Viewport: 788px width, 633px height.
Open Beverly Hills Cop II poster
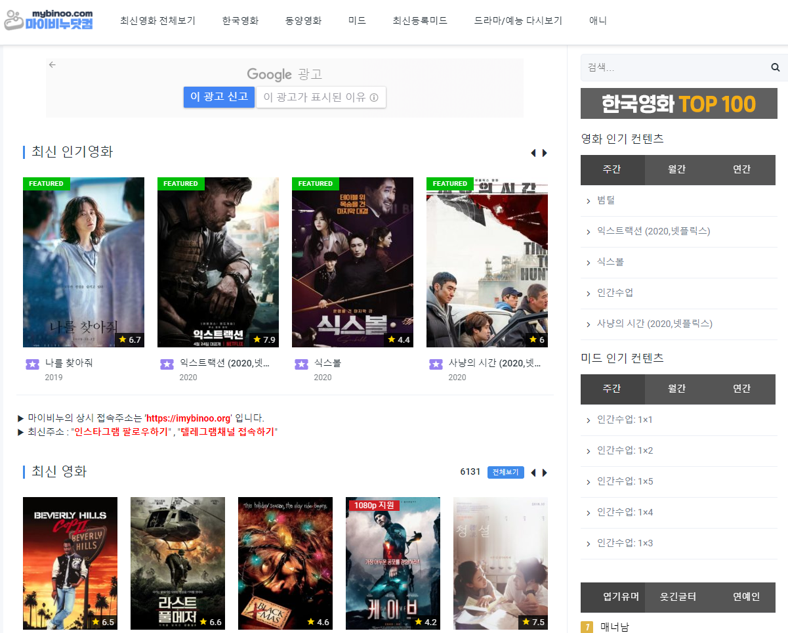coord(70,563)
